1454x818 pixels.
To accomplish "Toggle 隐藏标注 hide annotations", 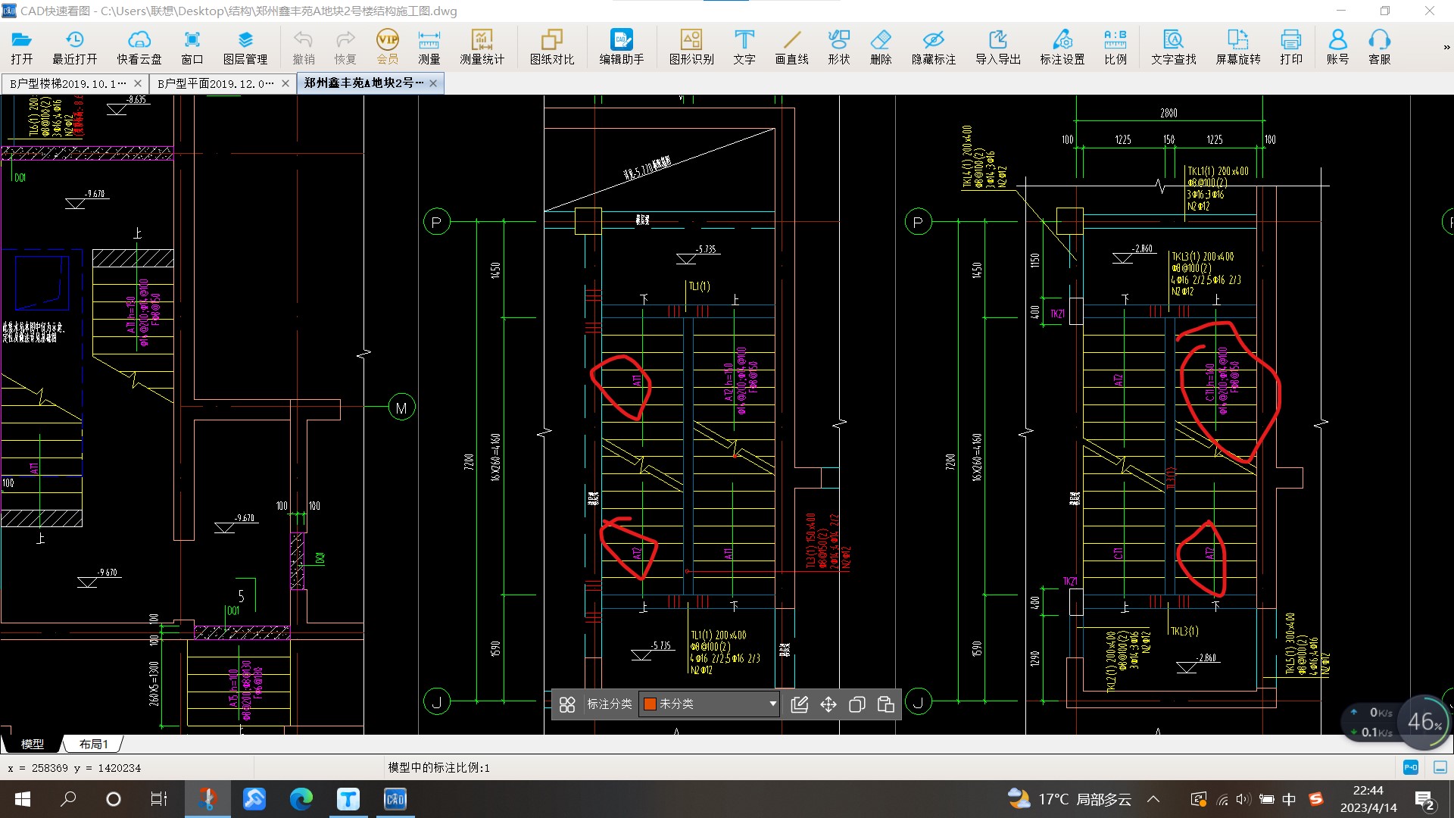I will (x=934, y=48).
